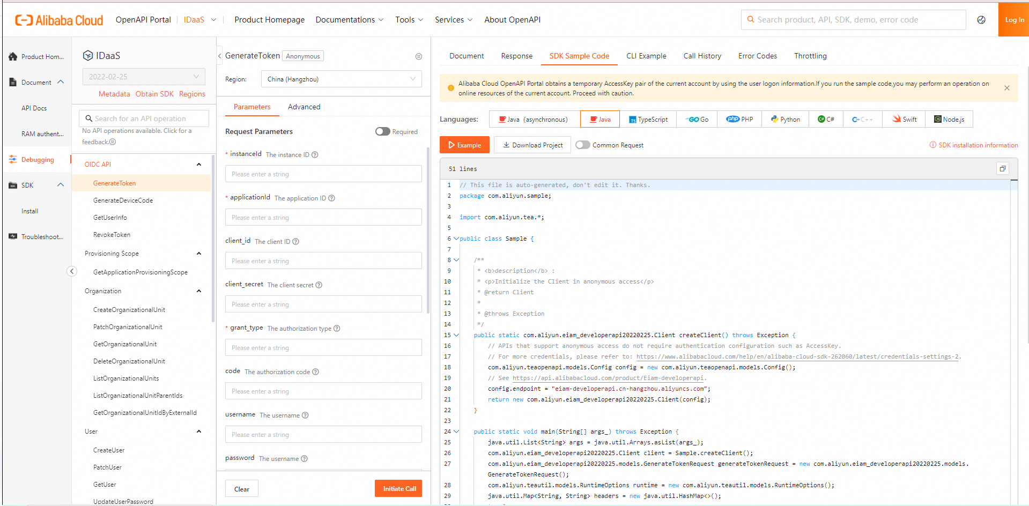The height and width of the screenshot is (506, 1029).
Task: Toggle the Required parameters switch
Action: tap(383, 131)
